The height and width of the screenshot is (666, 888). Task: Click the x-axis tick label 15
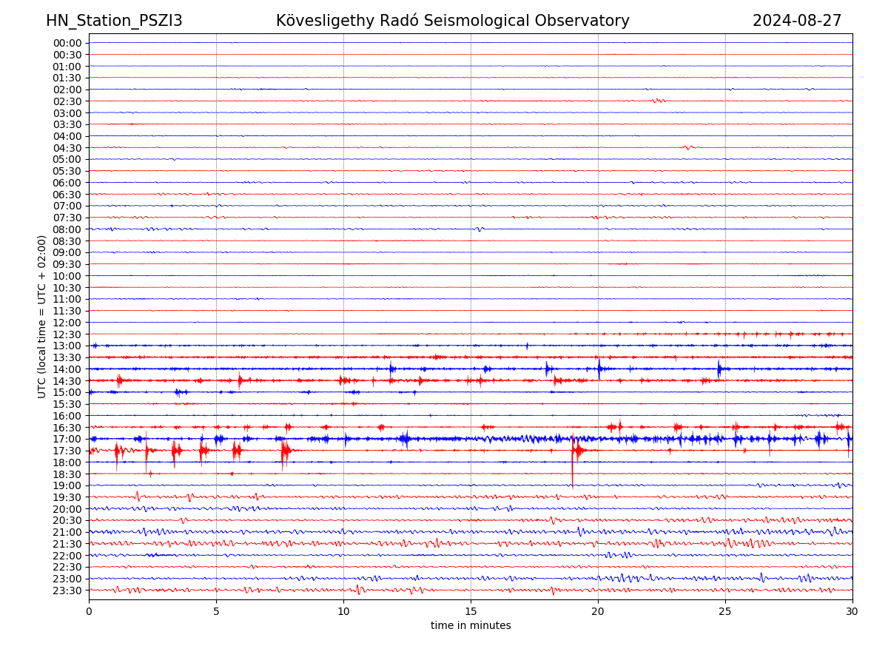(471, 611)
